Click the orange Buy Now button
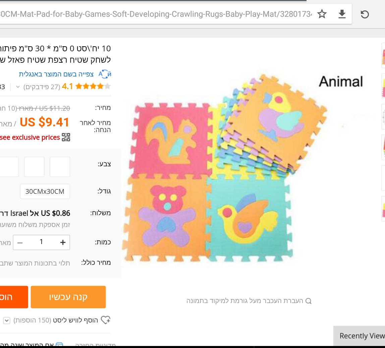Viewport: 385px width, 348px height. coord(68,297)
